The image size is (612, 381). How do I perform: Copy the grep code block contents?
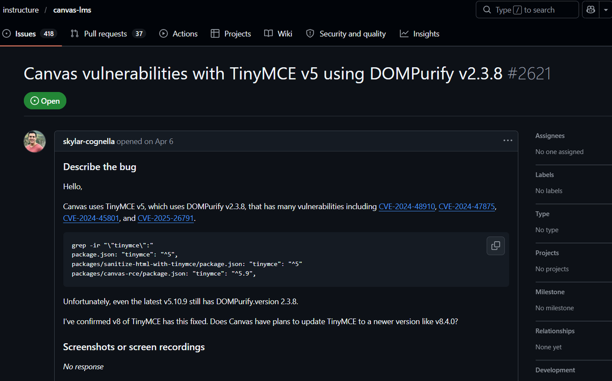(x=495, y=245)
